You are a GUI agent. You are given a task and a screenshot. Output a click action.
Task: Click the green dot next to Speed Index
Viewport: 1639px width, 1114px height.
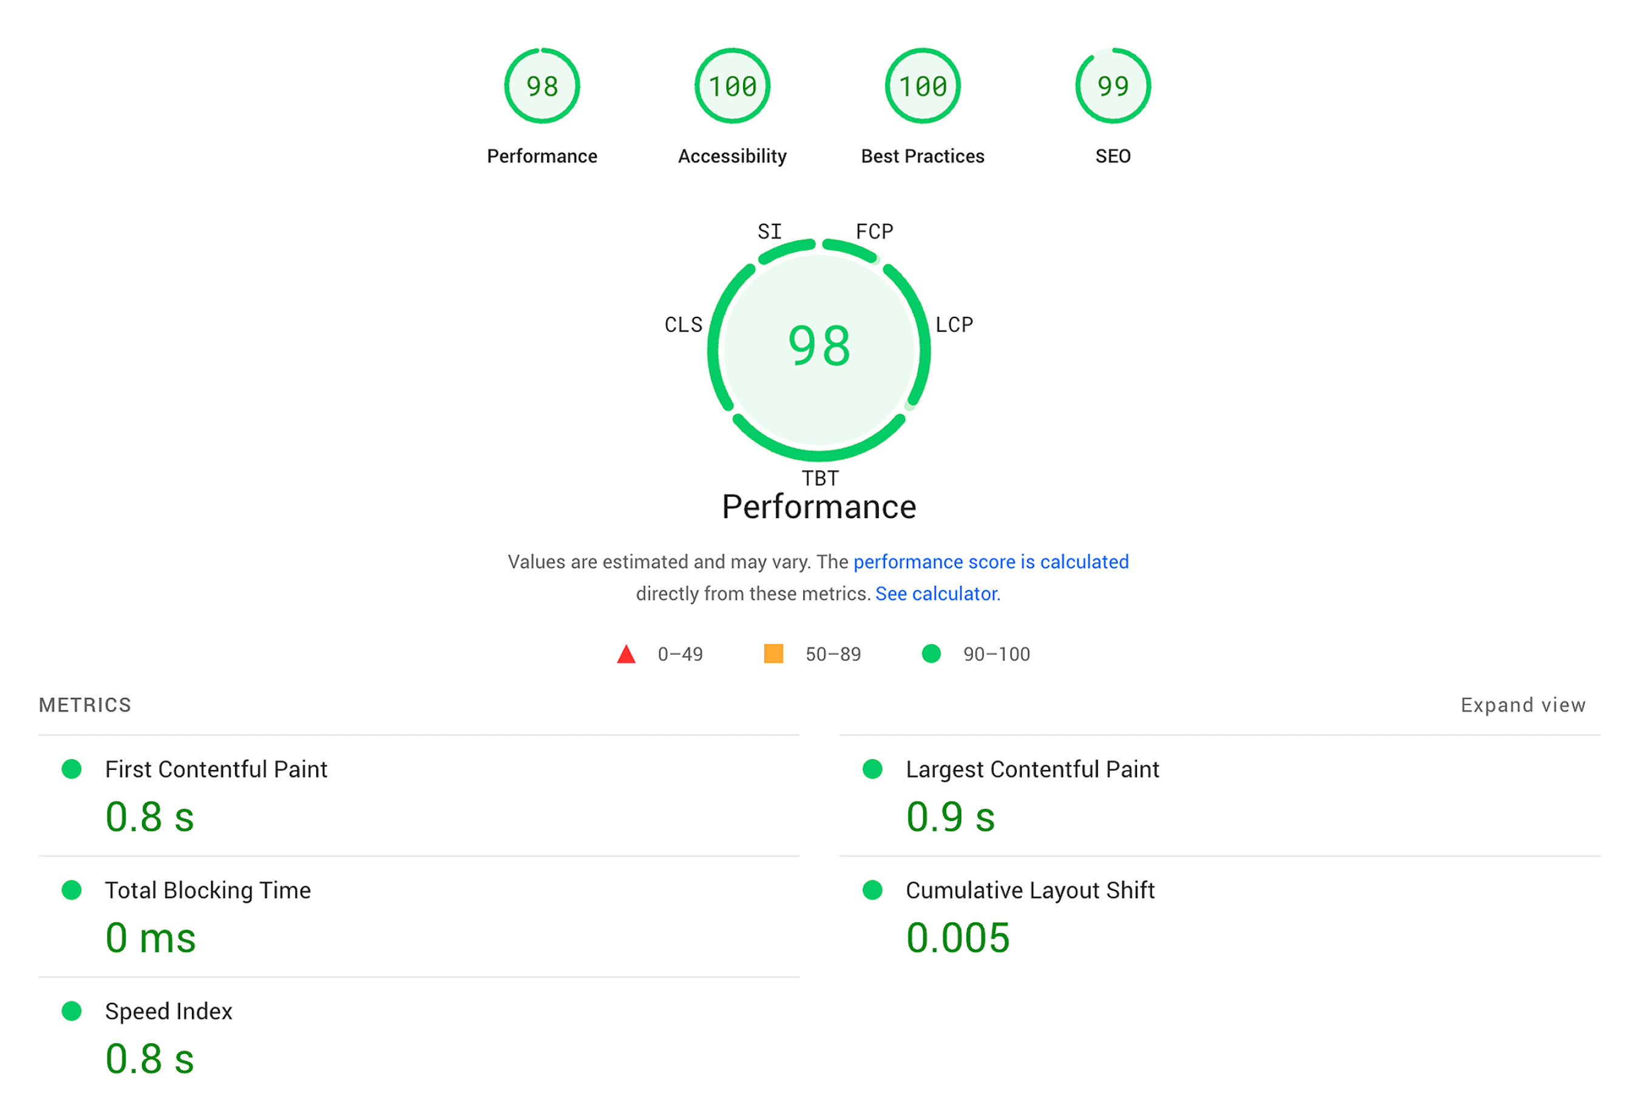coord(71,1010)
